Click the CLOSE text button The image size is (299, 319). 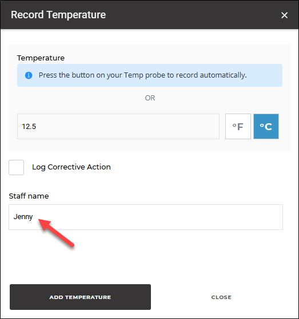221,297
